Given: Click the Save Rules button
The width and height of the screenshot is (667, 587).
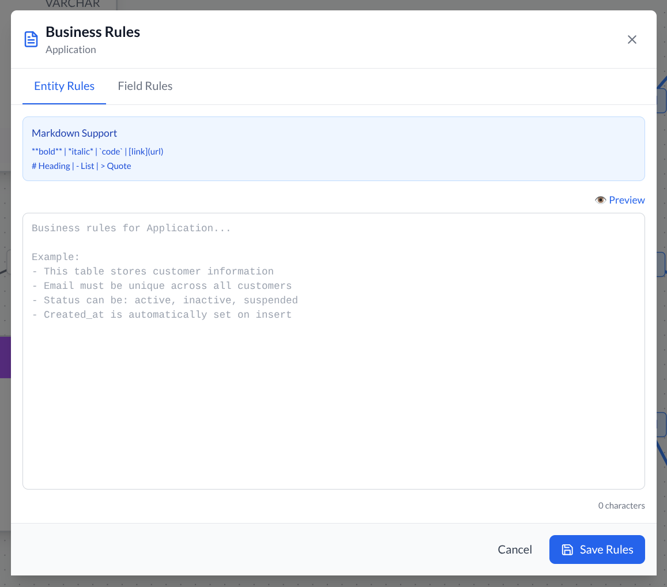Looking at the screenshot, I should [597, 550].
